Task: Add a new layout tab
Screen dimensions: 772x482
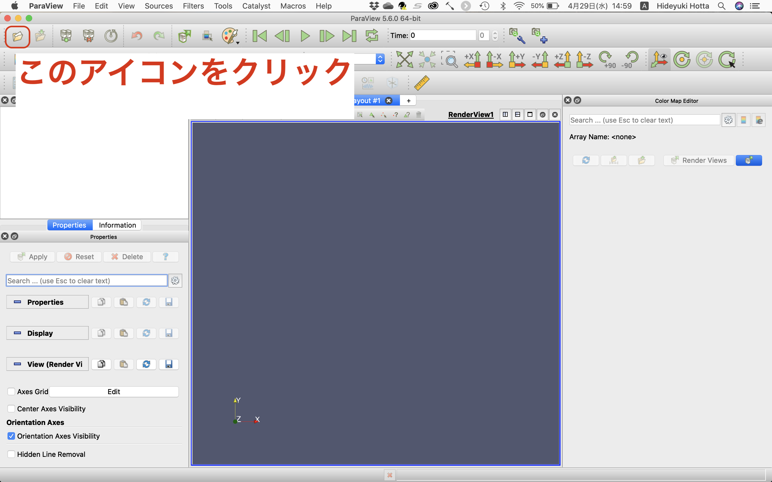Action: point(409,101)
